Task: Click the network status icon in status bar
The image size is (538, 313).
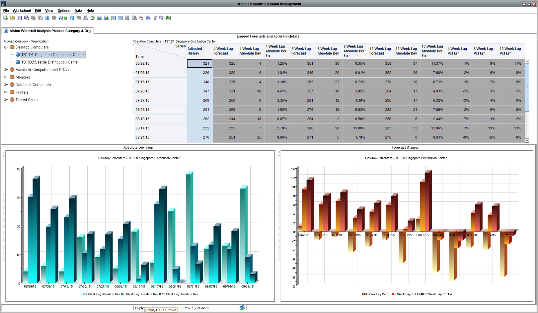Action: coord(242,308)
